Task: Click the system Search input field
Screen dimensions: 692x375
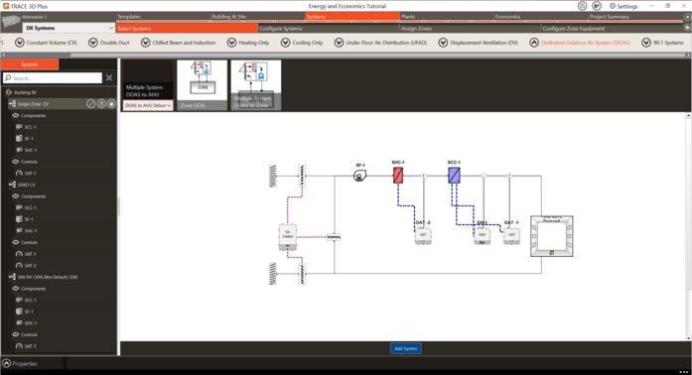Action: coord(53,78)
